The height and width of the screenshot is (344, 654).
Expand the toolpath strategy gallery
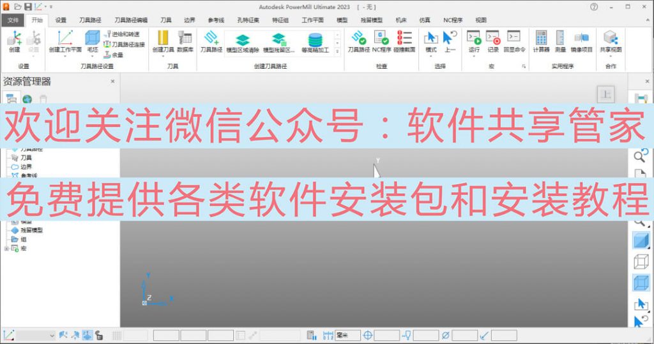337,52
